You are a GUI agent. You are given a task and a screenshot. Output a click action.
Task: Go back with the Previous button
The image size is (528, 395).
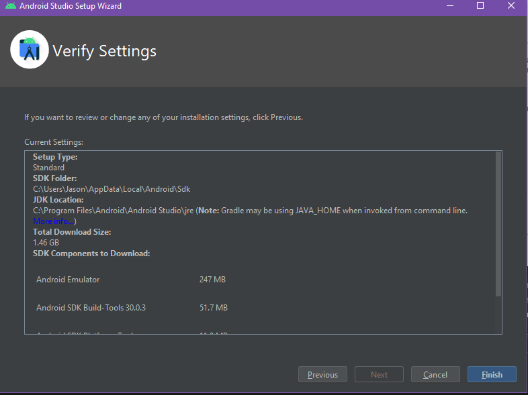(322, 374)
